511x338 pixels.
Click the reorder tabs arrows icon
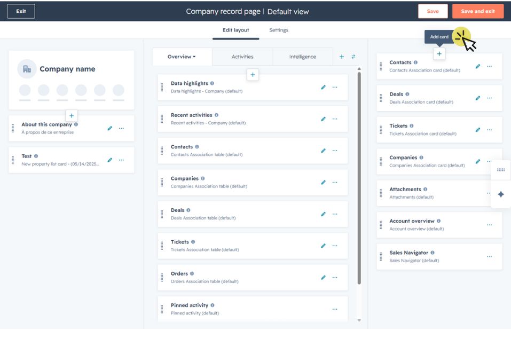point(353,57)
